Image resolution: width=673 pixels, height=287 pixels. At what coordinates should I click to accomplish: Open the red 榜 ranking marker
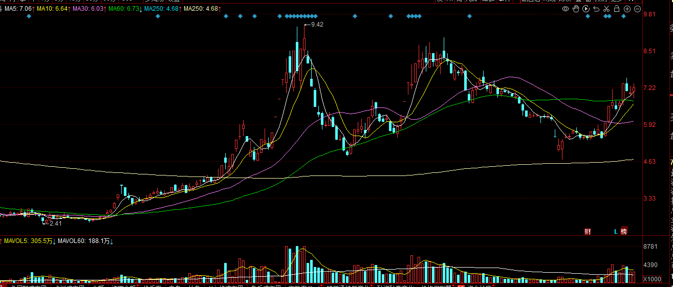pyautogui.click(x=623, y=231)
